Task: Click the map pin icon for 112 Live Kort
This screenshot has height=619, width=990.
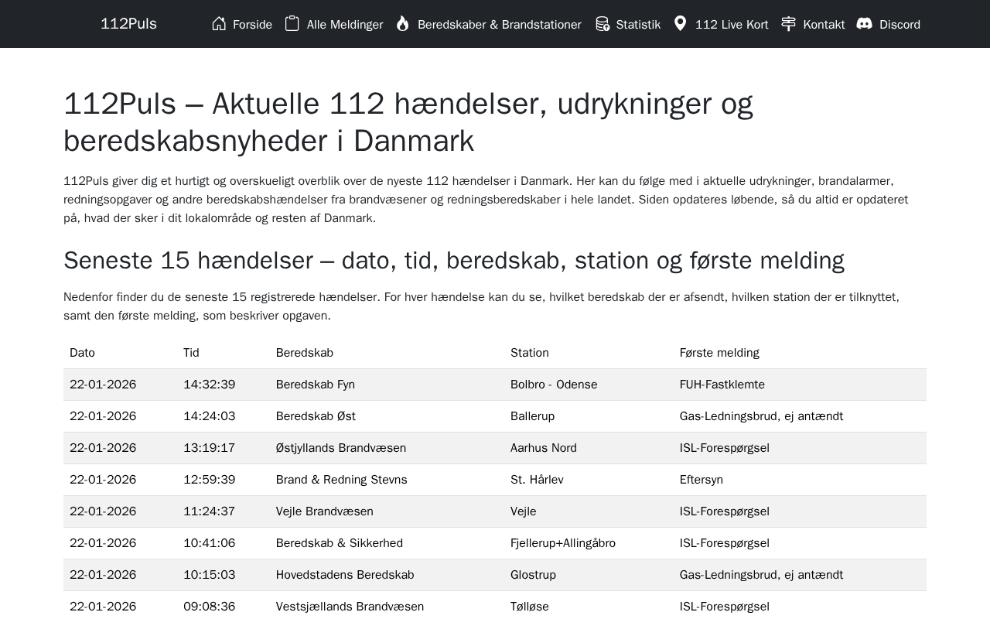Action: tap(681, 23)
